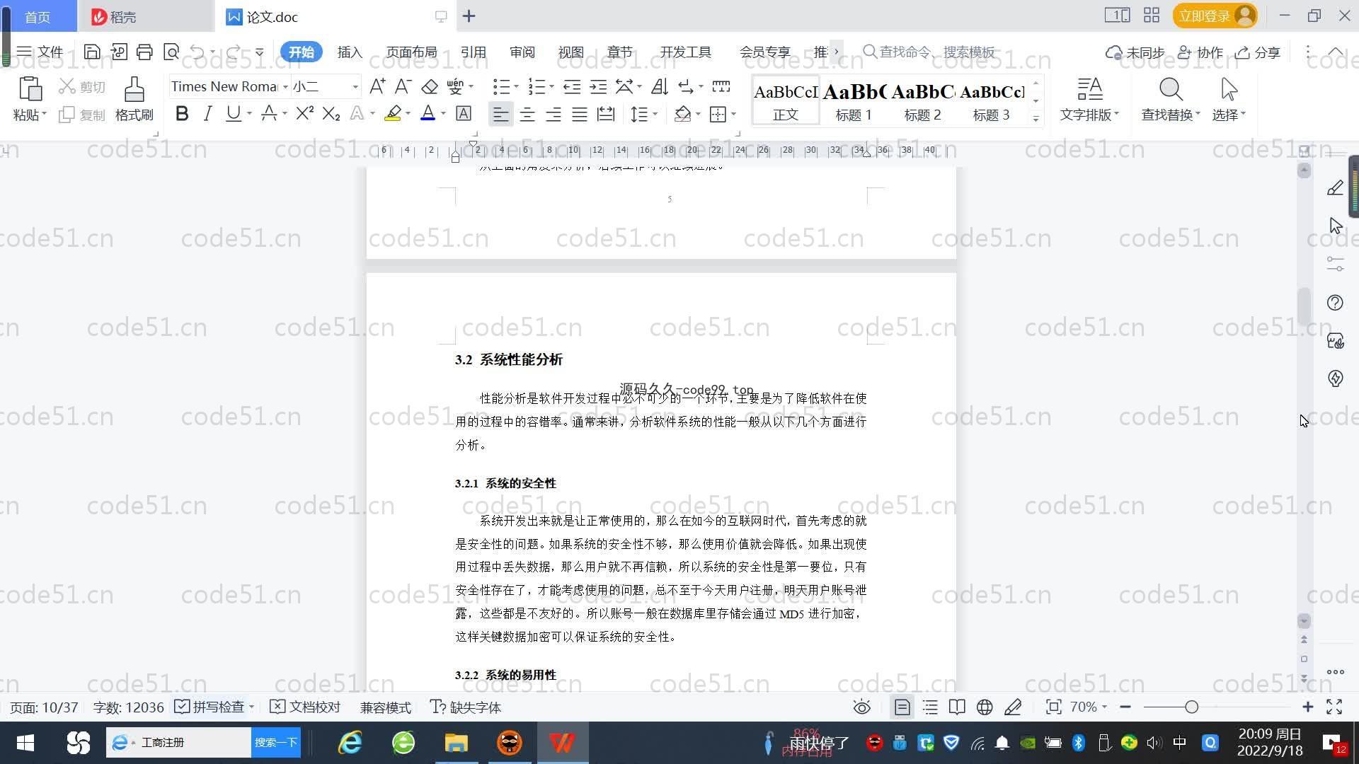Click the search command input field
Image resolution: width=1359 pixels, height=764 pixels.
pos(931,52)
